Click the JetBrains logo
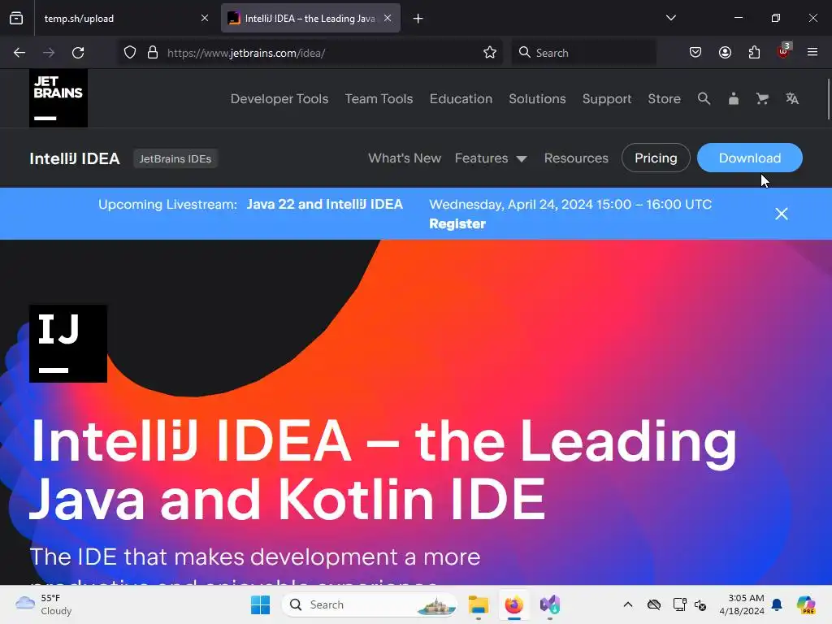The height and width of the screenshot is (624, 832). 58,98
